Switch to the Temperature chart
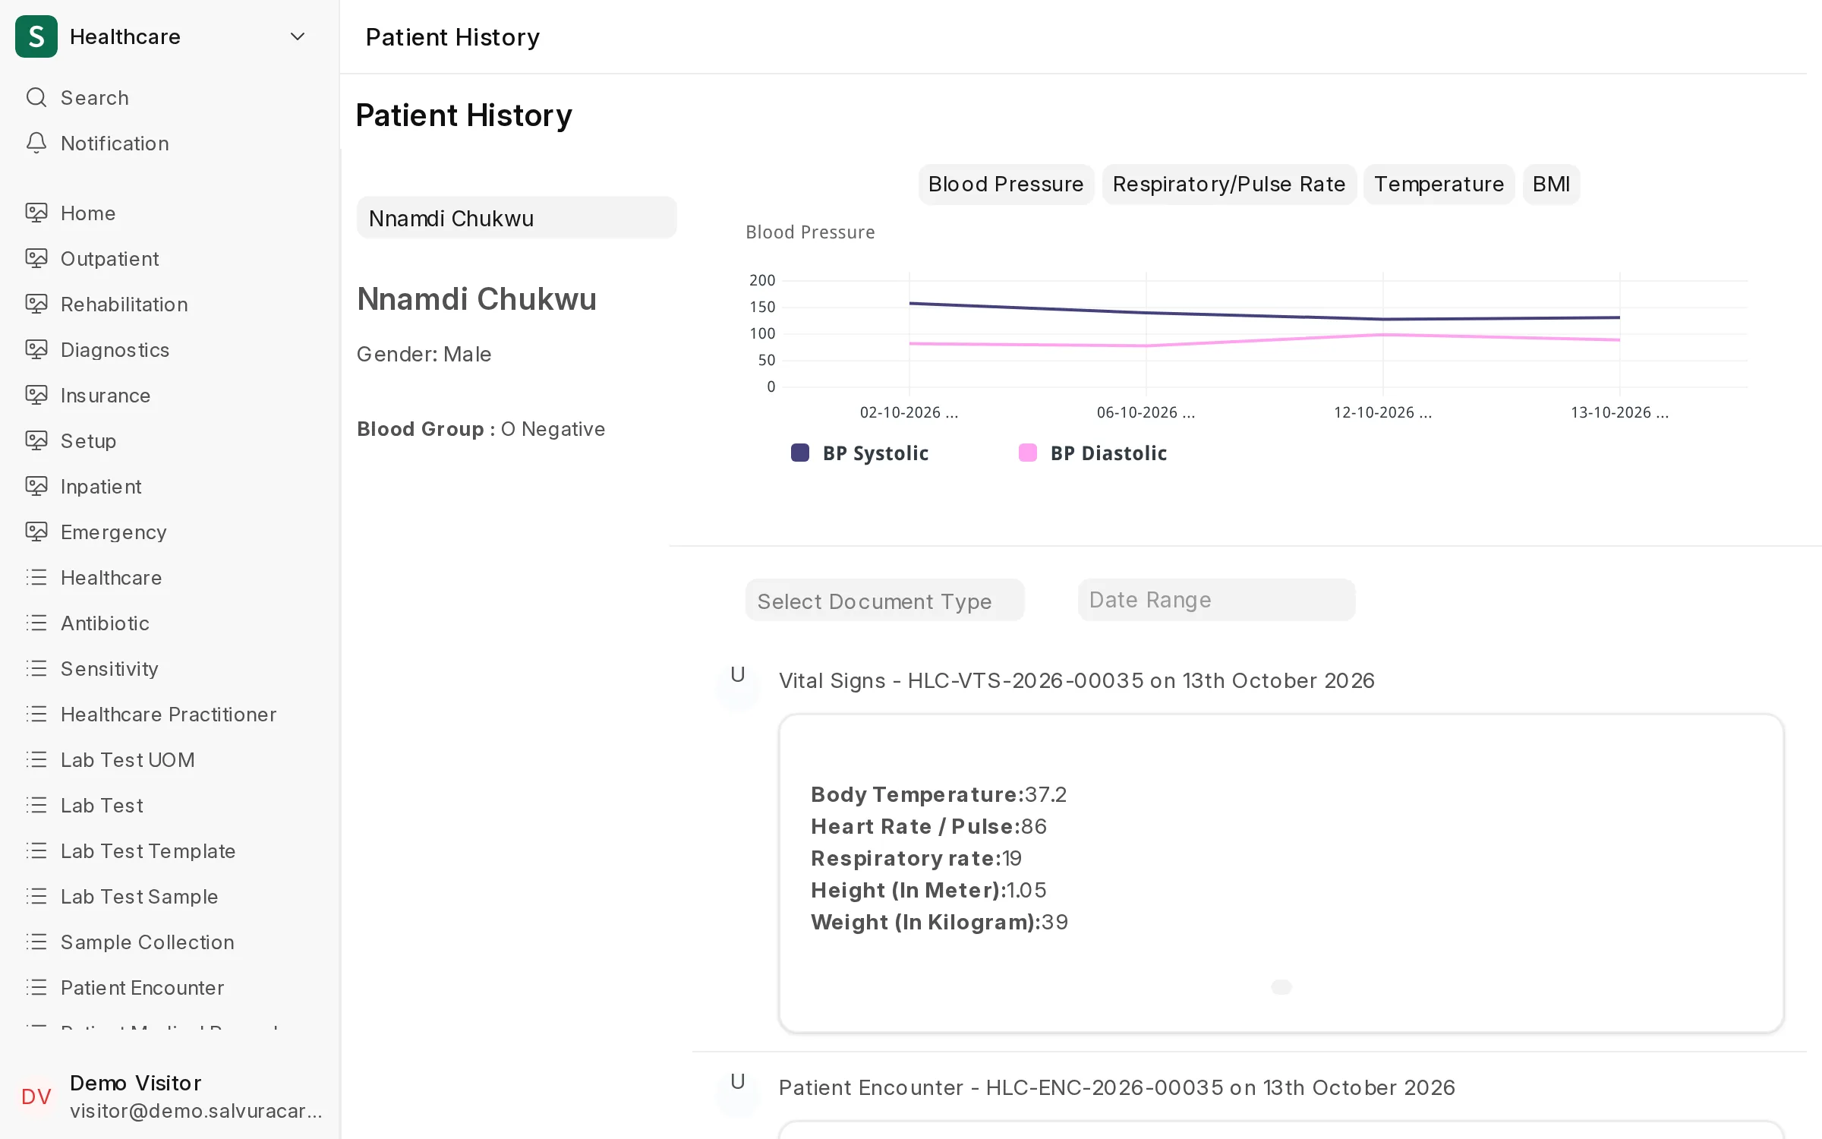This screenshot has width=1822, height=1139. pyautogui.click(x=1439, y=185)
